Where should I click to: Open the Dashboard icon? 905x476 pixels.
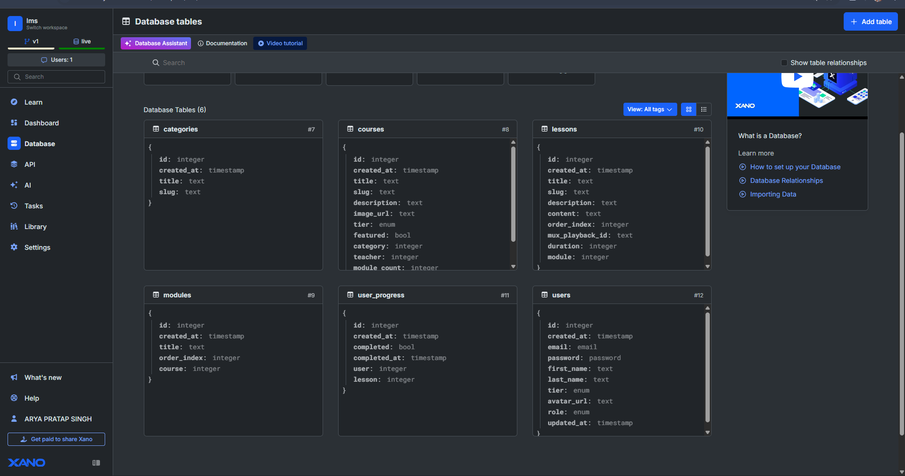(14, 123)
